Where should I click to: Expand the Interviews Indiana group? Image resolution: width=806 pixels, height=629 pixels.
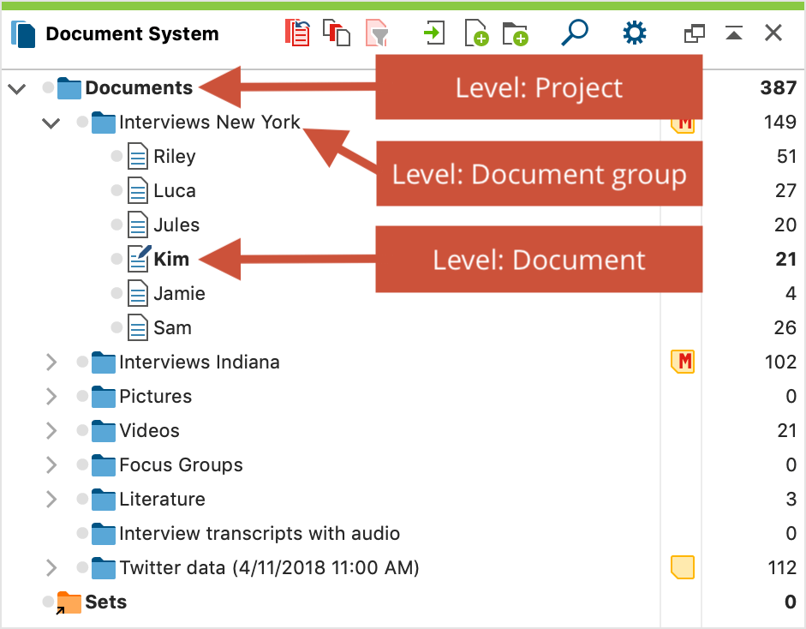pyautogui.click(x=51, y=362)
